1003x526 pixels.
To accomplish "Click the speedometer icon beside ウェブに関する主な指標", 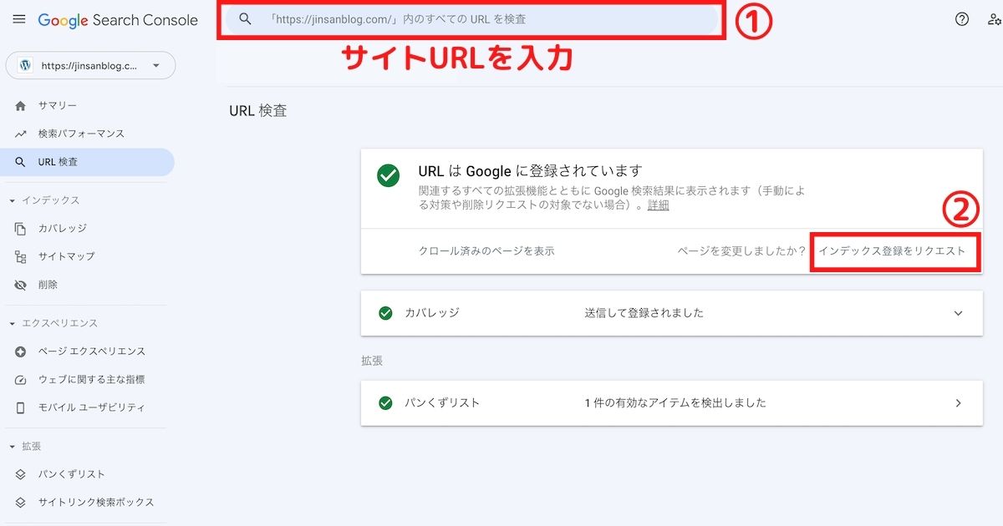I will 21,380.
